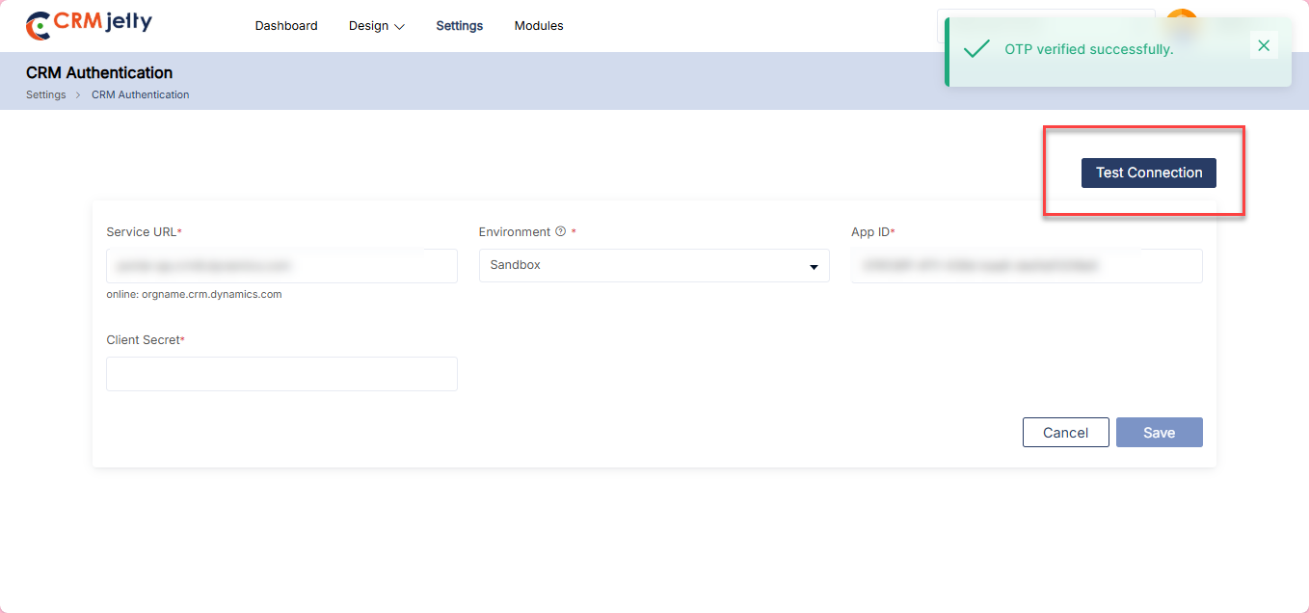Focus the App ID input field
The width and height of the screenshot is (1309, 613).
[1027, 266]
